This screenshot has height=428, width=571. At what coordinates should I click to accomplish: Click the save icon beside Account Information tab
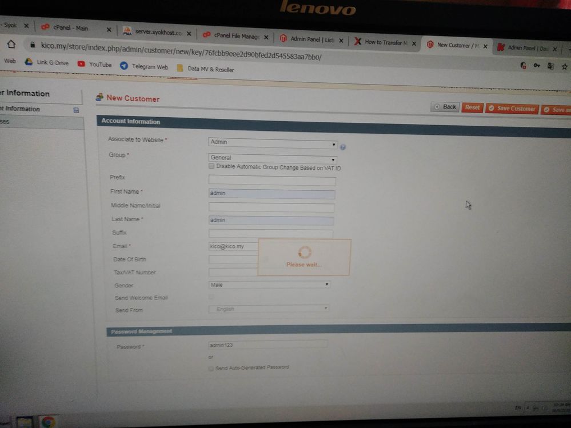(76, 110)
